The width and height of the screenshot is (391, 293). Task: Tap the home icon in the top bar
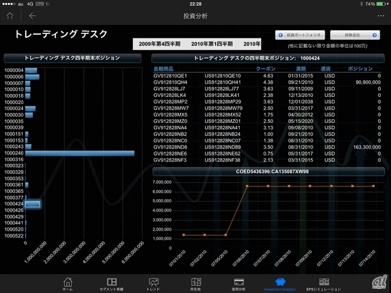click(x=10, y=16)
